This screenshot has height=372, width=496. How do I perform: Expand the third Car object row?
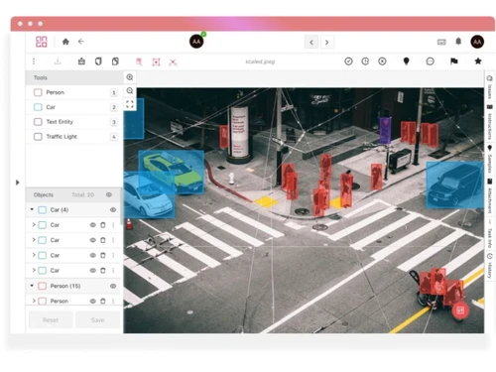coord(34,255)
